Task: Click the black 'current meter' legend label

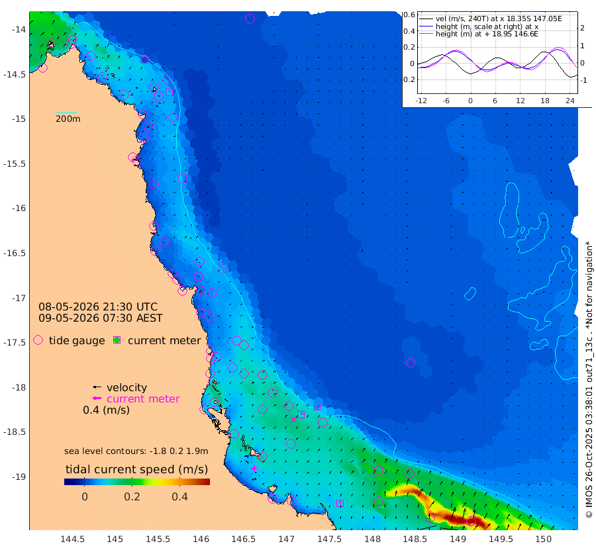Action: [x=164, y=340]
